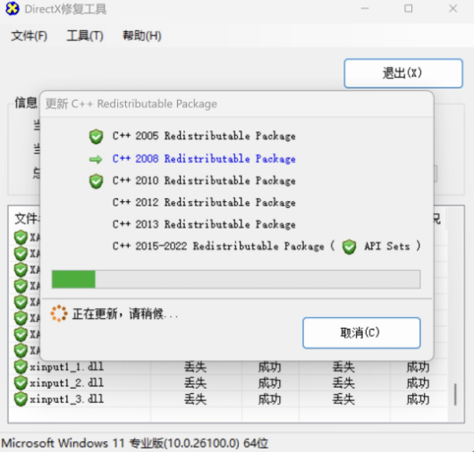Screen dimensions: 474x452
Task: Select C++ 2008 Redistributable Package text
Action: click(204, 159)
